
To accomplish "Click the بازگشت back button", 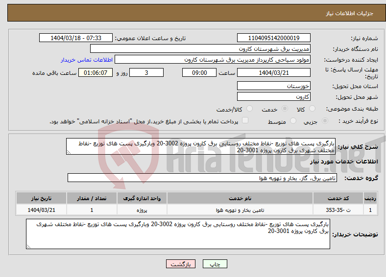I will point(181,264).
